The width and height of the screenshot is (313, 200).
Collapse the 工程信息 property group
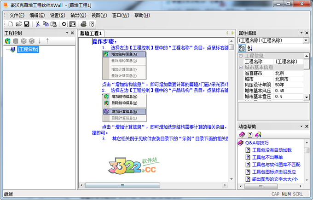[241, 56]
